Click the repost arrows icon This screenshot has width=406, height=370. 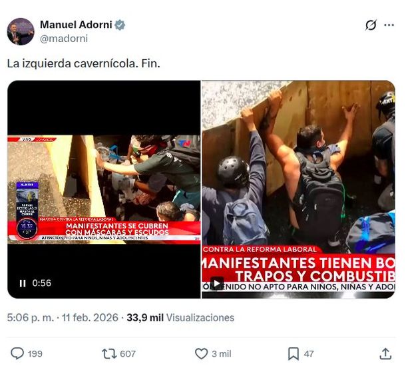click(x=109, y=353)
